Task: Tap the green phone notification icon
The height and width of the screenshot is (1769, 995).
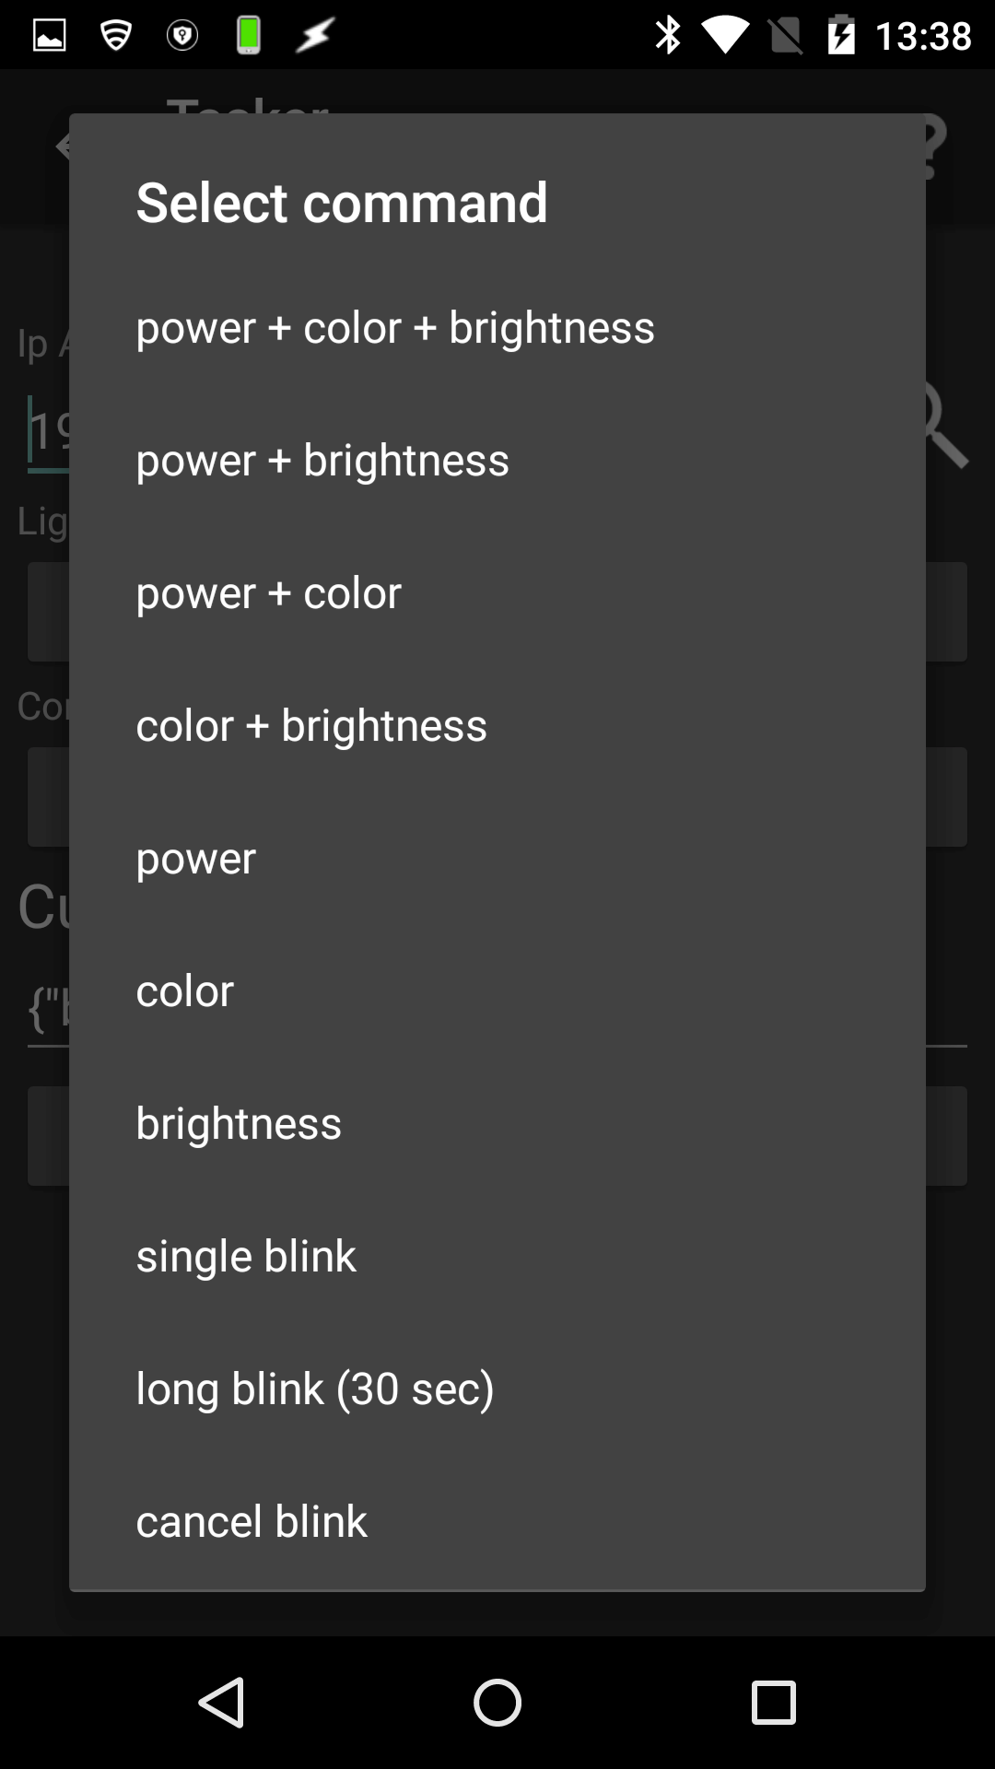Action: 249,35
